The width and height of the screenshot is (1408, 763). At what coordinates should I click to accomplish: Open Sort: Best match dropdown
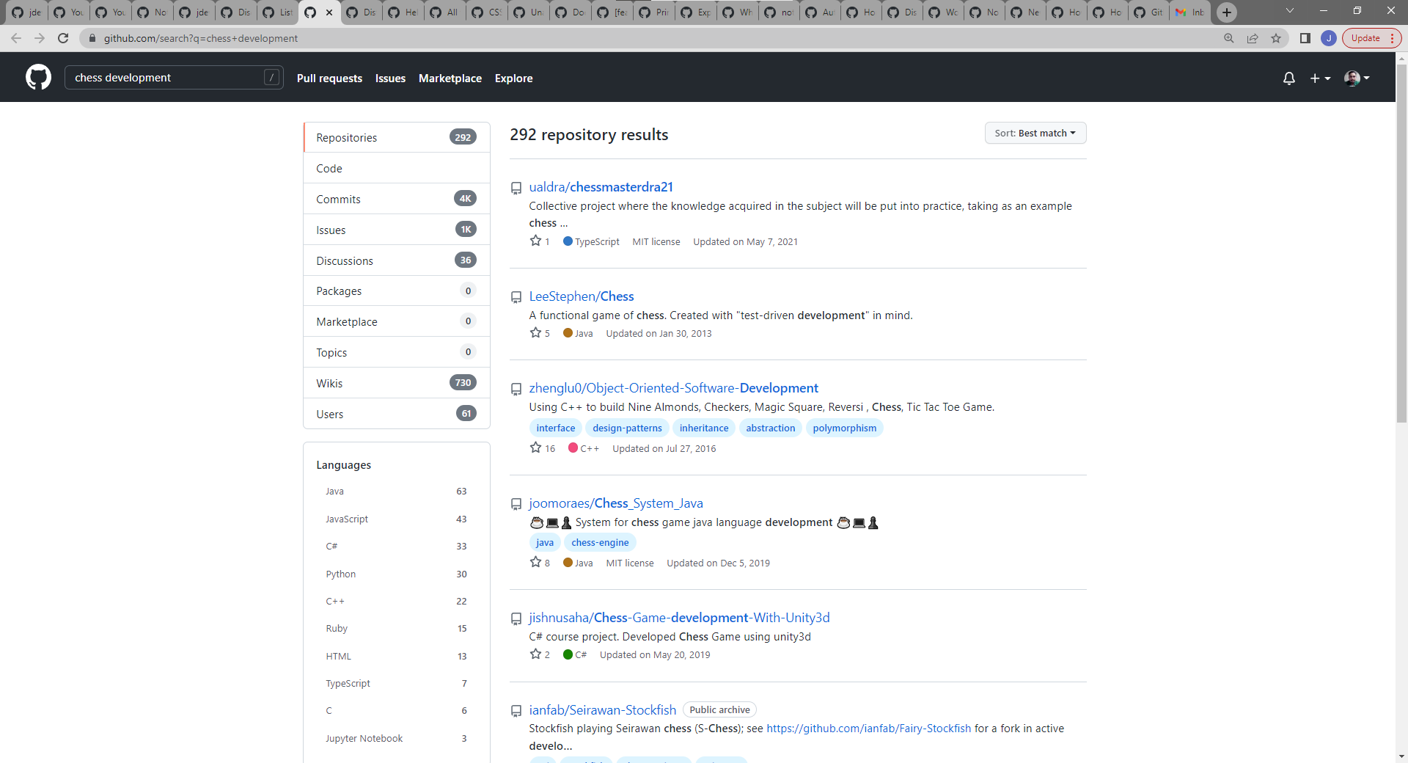(1035, 133)
